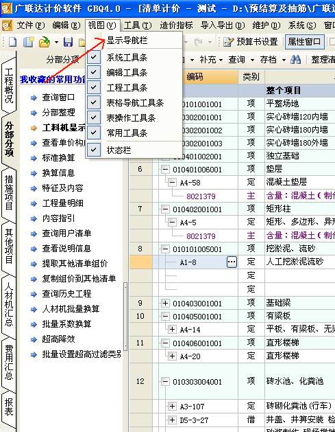Click the arrow icon beside 标准换算
Viewport: 335px width, 432px height.
34,158
